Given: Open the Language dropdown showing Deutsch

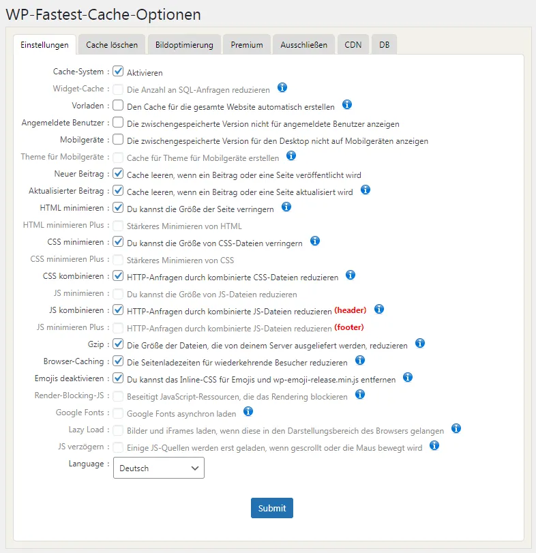Looking at the screenshot, I should pyautogui.click(x=159, y=468).
